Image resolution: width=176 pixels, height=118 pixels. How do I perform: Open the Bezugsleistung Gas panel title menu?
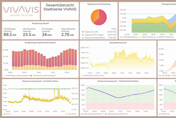coord(118,43)
